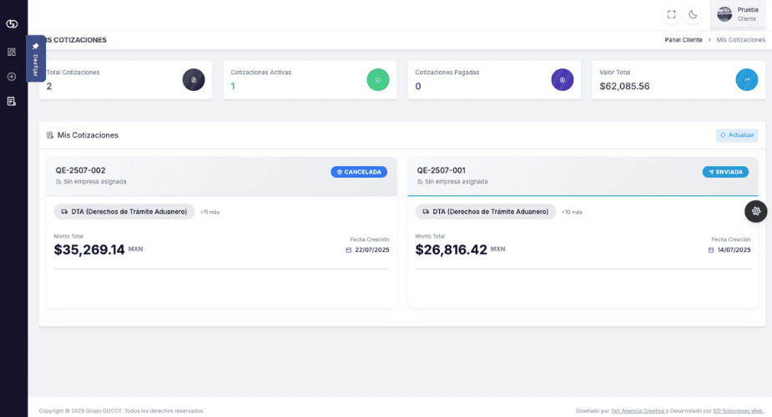Open quotation card QE-2507-001
This screenshot has width=772, height=417.
point(441,170)
